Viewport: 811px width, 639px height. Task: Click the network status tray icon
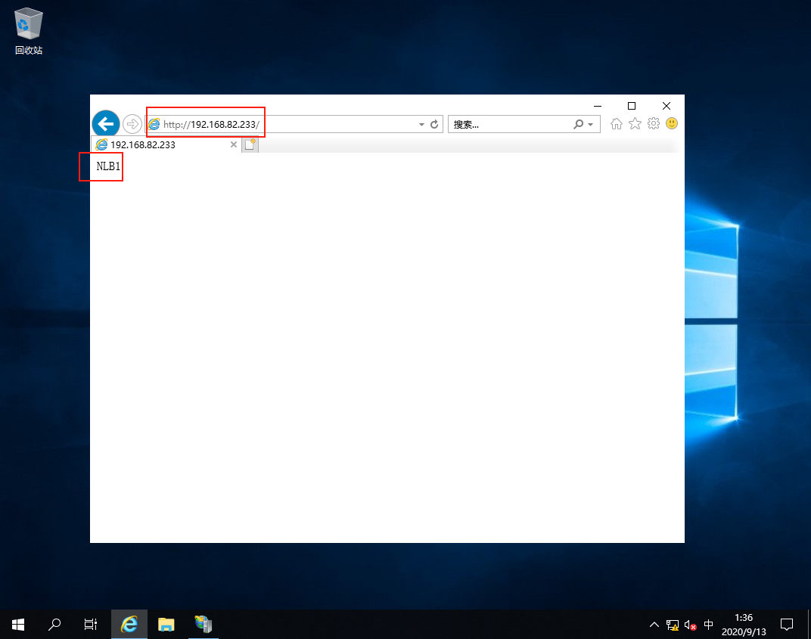point(672,625)
